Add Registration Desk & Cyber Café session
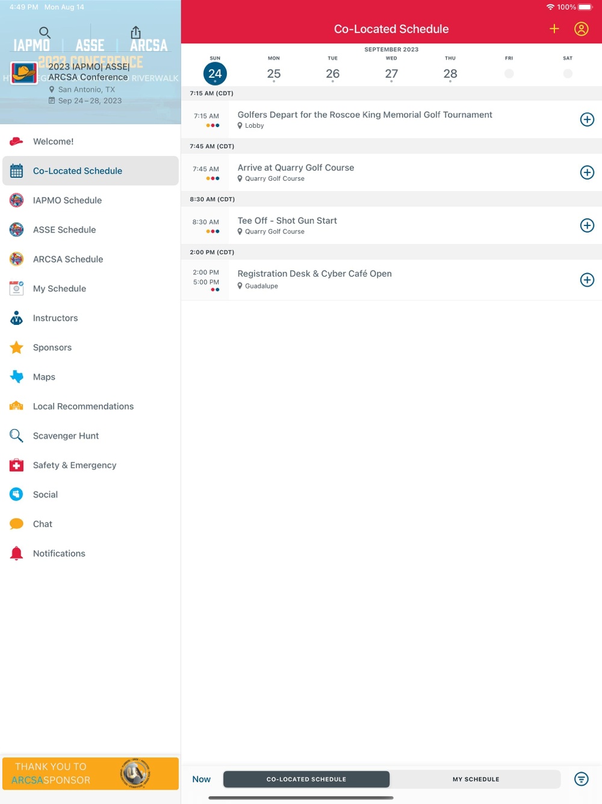Viewport: 602px width, 804px height. coord(587,280)
